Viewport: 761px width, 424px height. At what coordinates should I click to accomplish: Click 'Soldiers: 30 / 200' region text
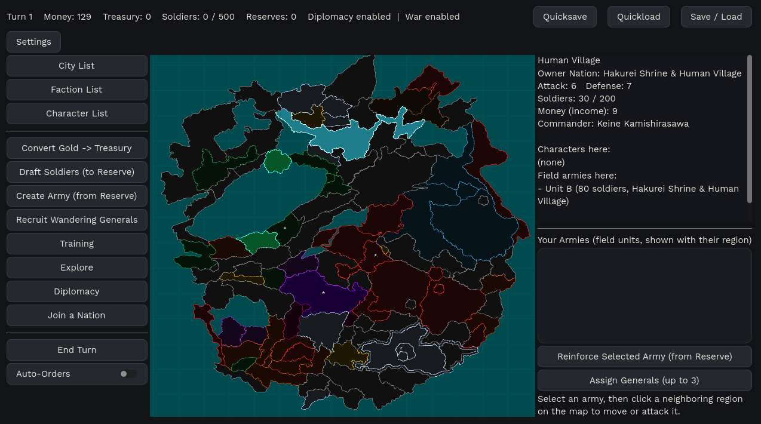pos(576,99)
